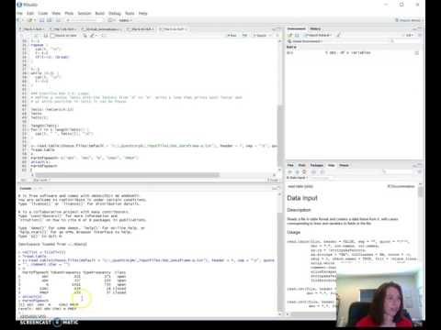This screenshot has height=330, width=441.
Task: Select the History tab
Action: point(315,28)
